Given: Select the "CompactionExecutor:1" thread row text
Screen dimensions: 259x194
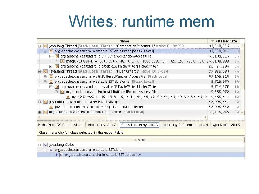Looking at the screenshot, I should [116, 46].
